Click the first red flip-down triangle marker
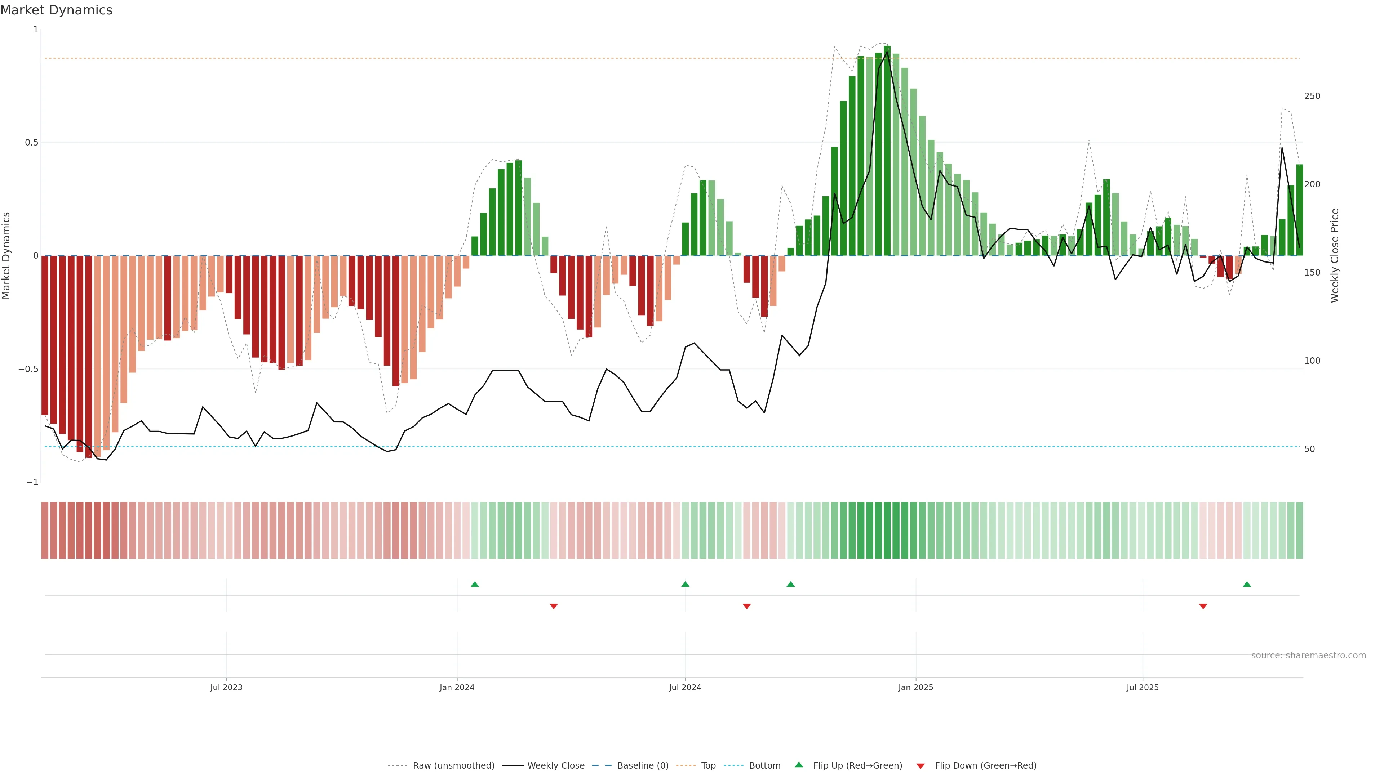 pyautogui.click(x=554, y=606)
